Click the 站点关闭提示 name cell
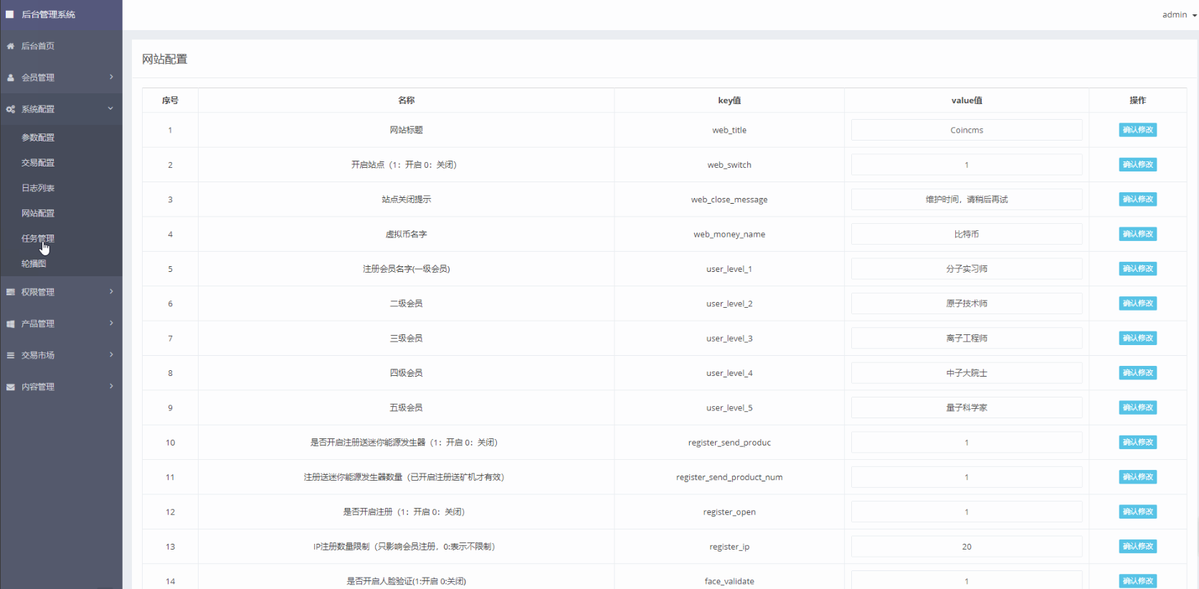Screen dimensions: 1199x589 coord(407,199)
